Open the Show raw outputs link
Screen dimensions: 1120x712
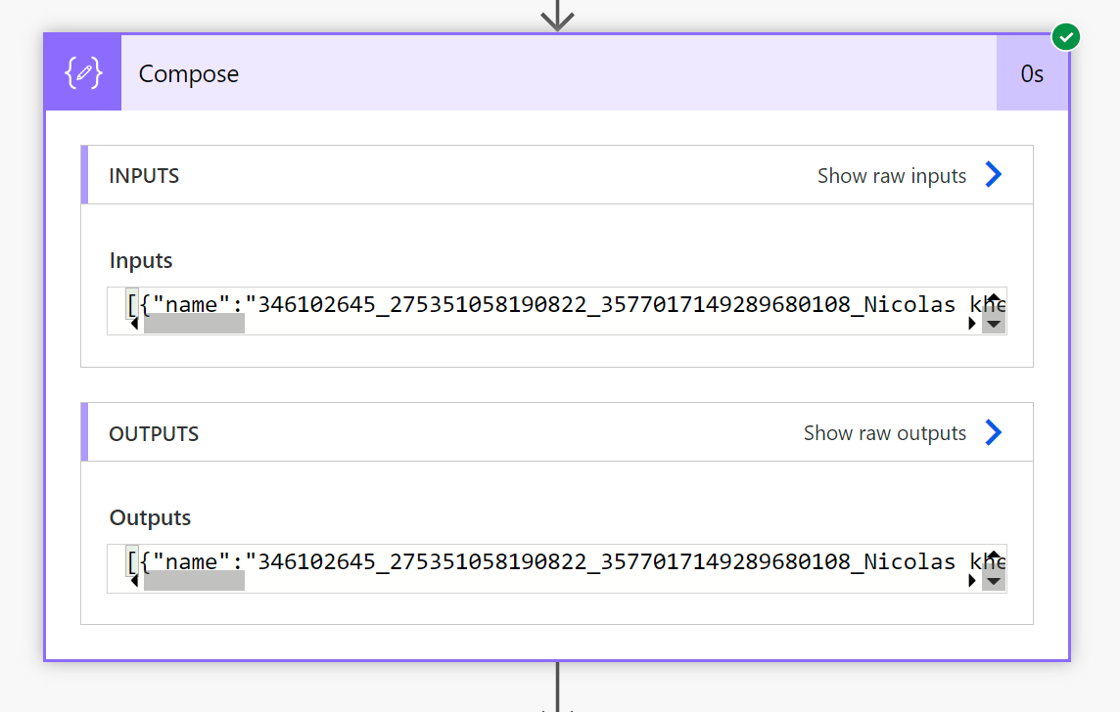(884, 433)
